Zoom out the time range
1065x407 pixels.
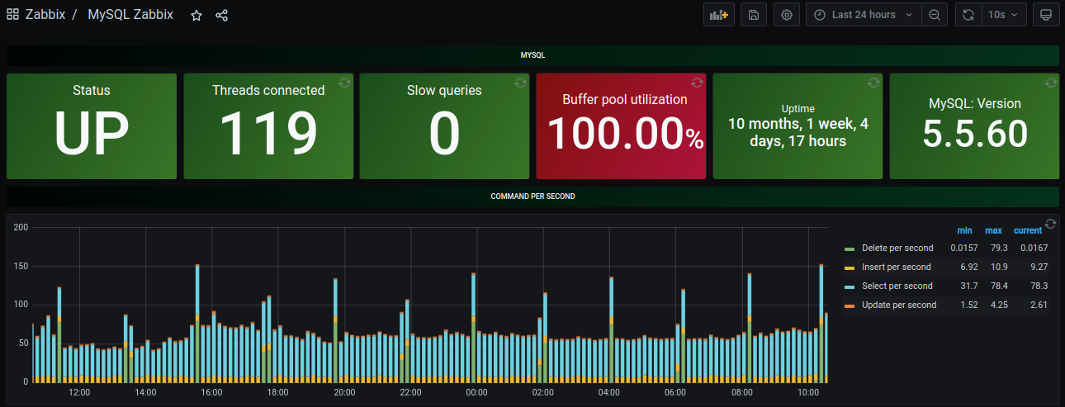(934, 15)
